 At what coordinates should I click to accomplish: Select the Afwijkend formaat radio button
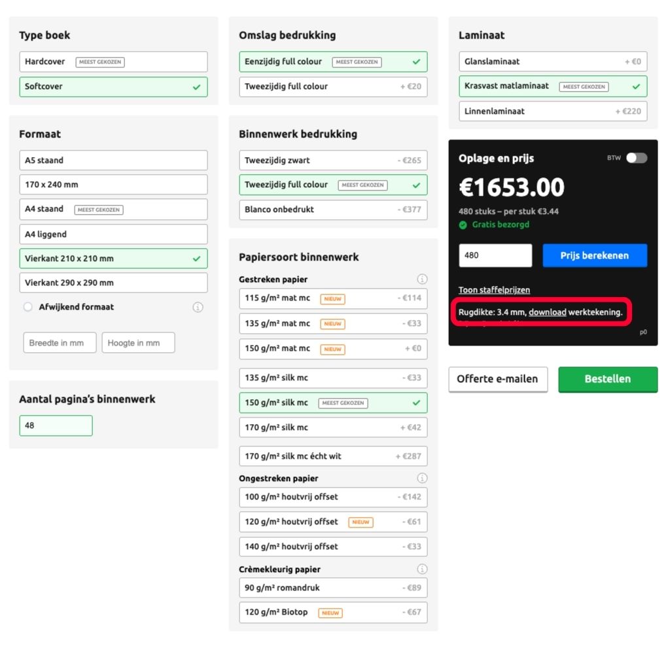point(28,307)
